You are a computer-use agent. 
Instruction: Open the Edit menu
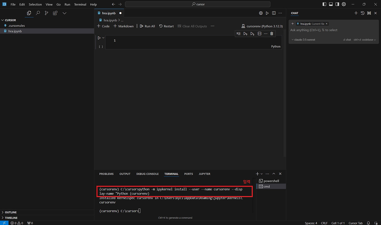pyautogui.click(x=22, y=4)
